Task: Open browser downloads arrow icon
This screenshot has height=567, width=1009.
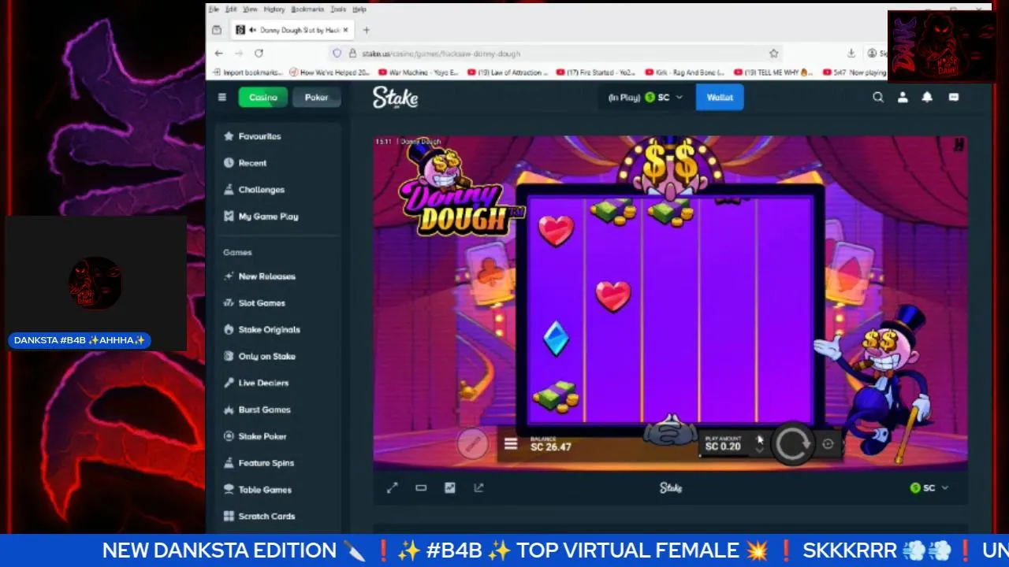Action: tap(851, 53)
